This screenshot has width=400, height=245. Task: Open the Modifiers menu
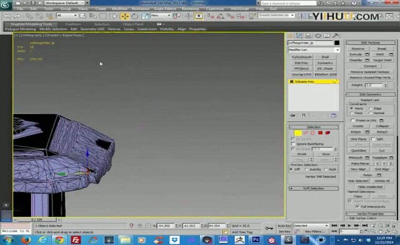pos(119,9)
